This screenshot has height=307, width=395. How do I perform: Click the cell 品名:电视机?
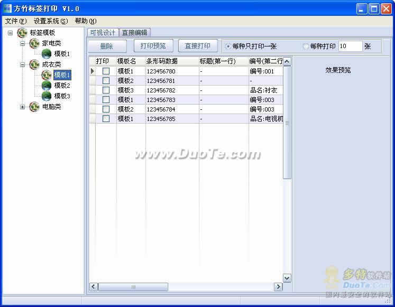point(267,119)
